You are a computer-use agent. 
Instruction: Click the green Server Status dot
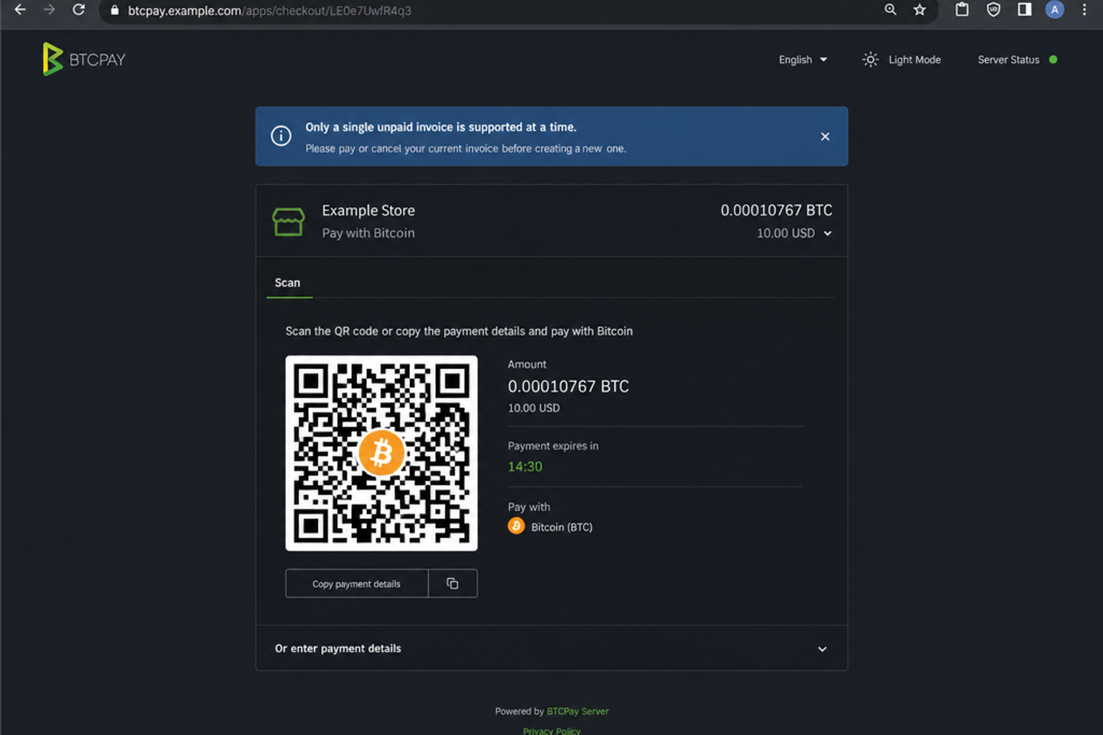(1053, 60)
